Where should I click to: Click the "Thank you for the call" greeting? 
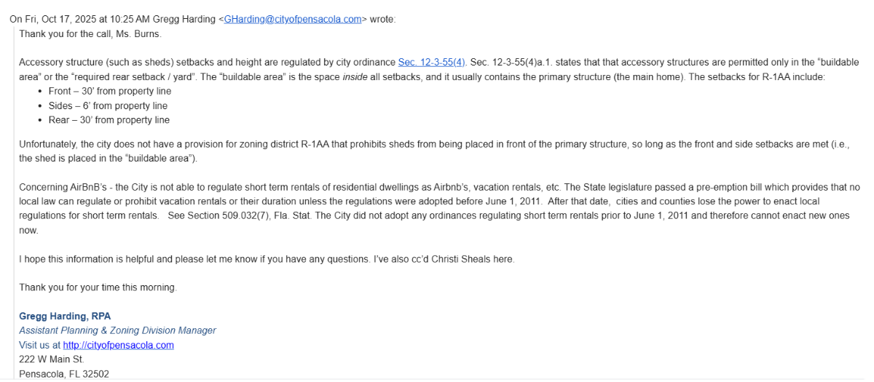(x=90, y=33)
